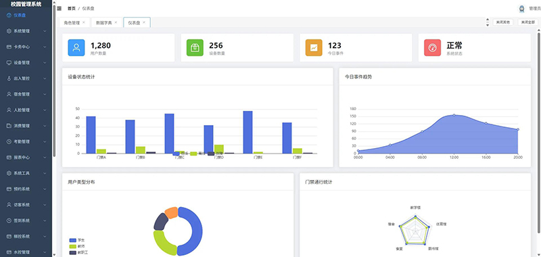Click the 食堂 label on the radar chart
The image size is (541, 257).
pyautogui.click(x=399, y=248)
